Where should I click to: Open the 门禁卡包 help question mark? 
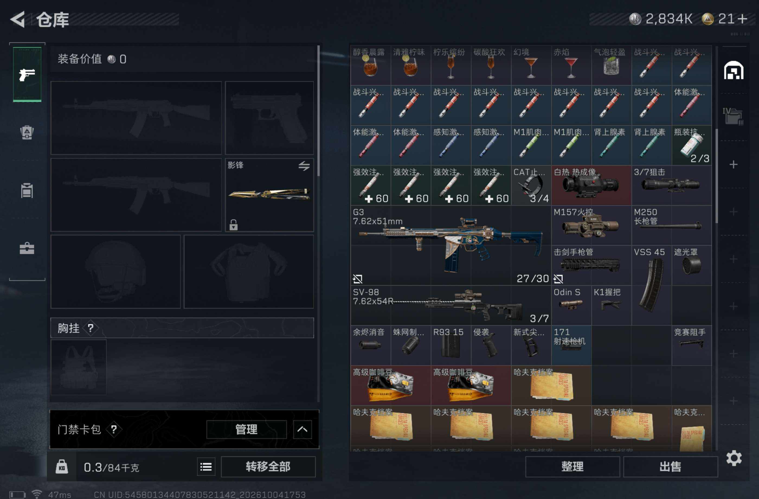pyautogui.click(x=114, y=429)
